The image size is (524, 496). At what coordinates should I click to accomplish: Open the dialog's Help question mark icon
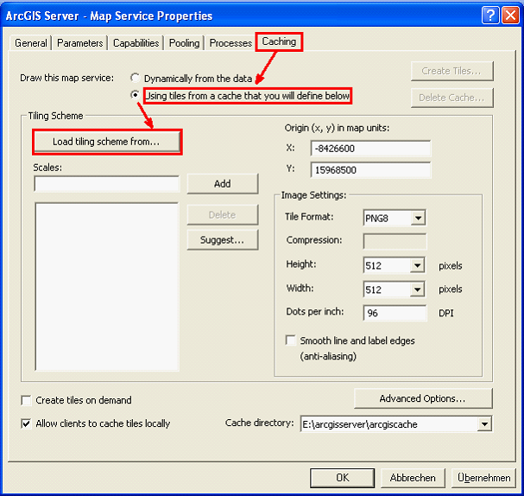coord(490,15)
